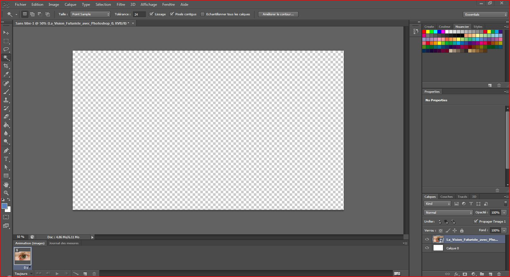Enable Echantillonner tous les calques checkbox

[x=203, y=14]
